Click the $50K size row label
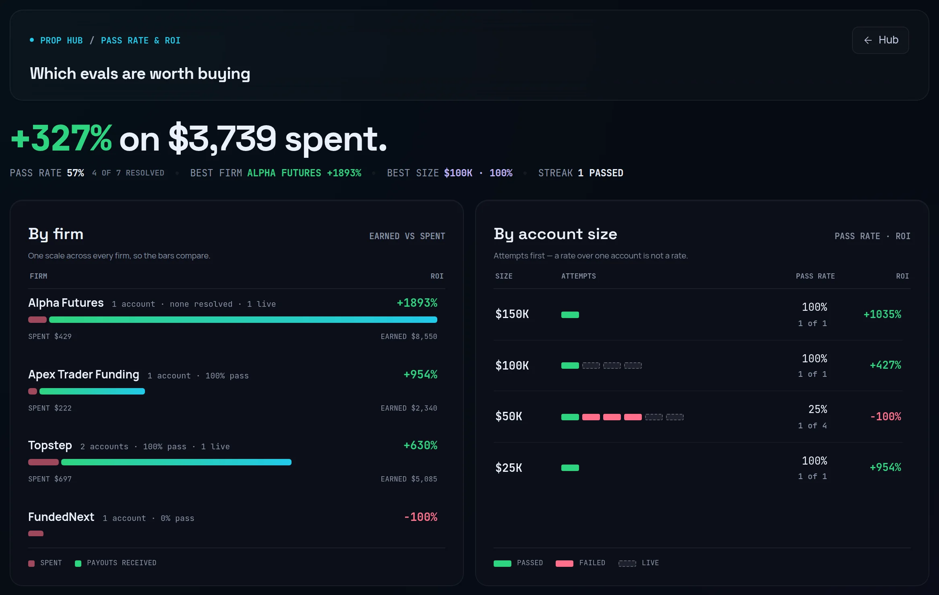Image resolution: width=939 pixels, height=595 pixels. click(x=509, y=416)
